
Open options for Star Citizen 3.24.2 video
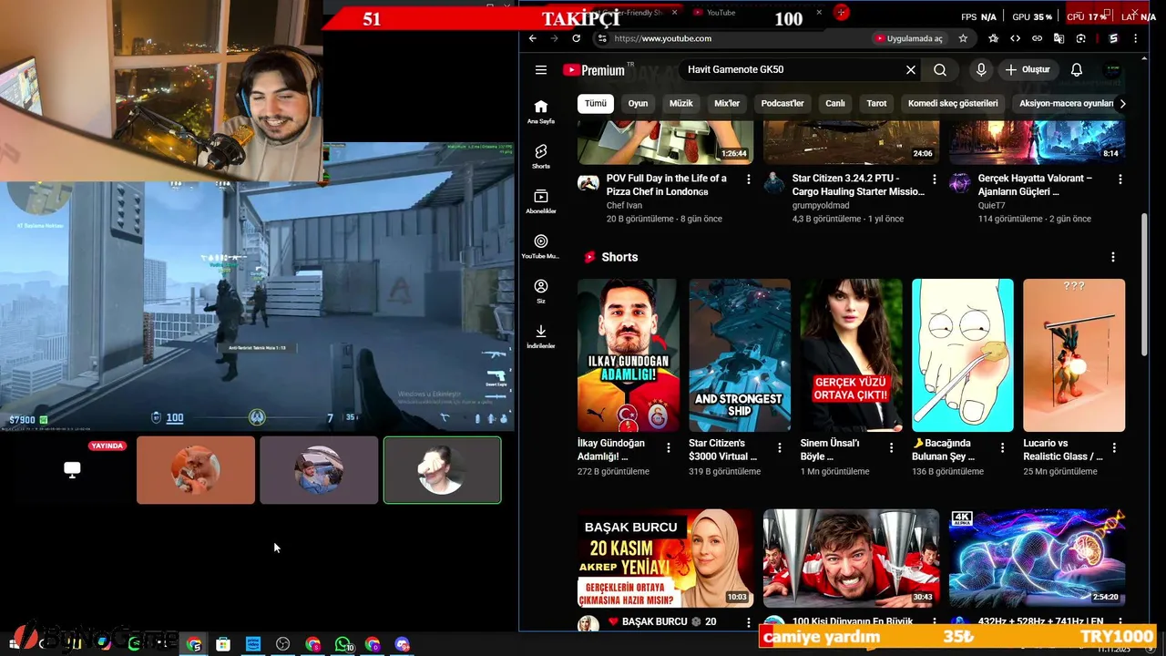pyautogui.click(x=935, y=179)
